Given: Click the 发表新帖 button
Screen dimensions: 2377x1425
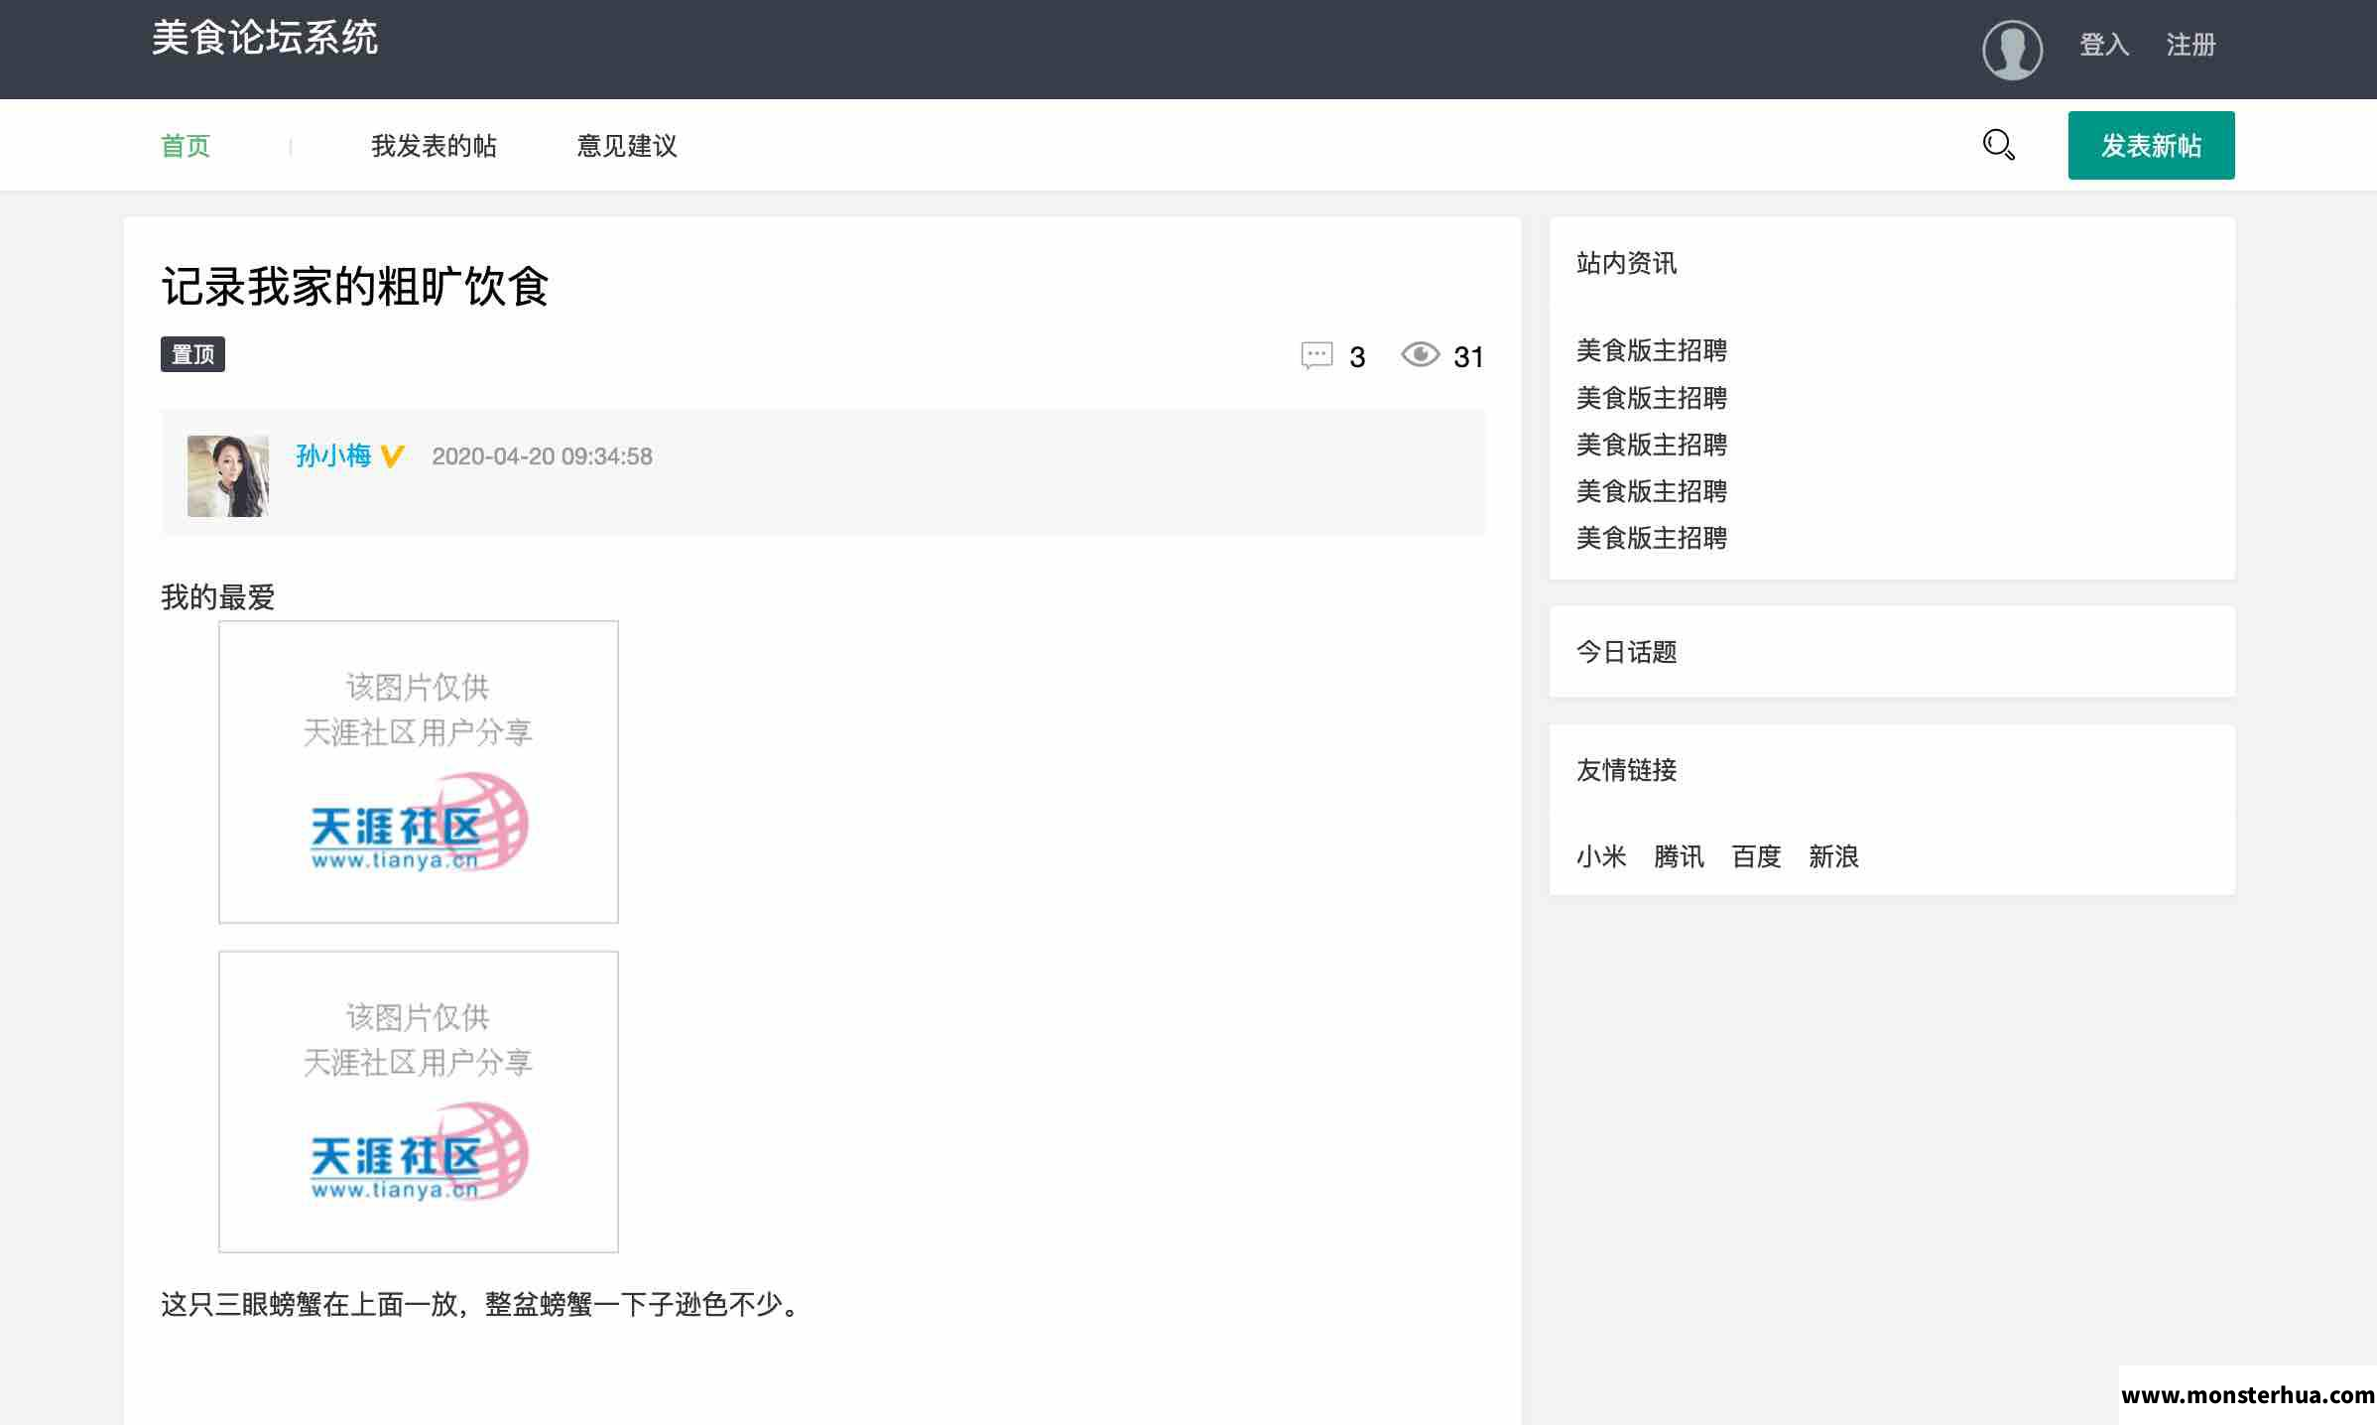Looking at the screenshot, I should coord(2151,145).
